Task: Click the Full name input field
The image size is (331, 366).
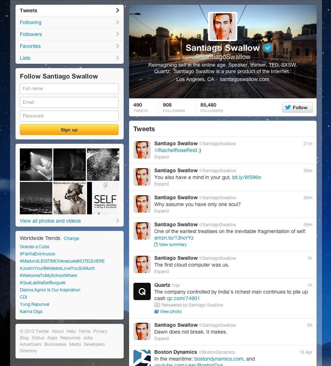Action: point(69,89)
